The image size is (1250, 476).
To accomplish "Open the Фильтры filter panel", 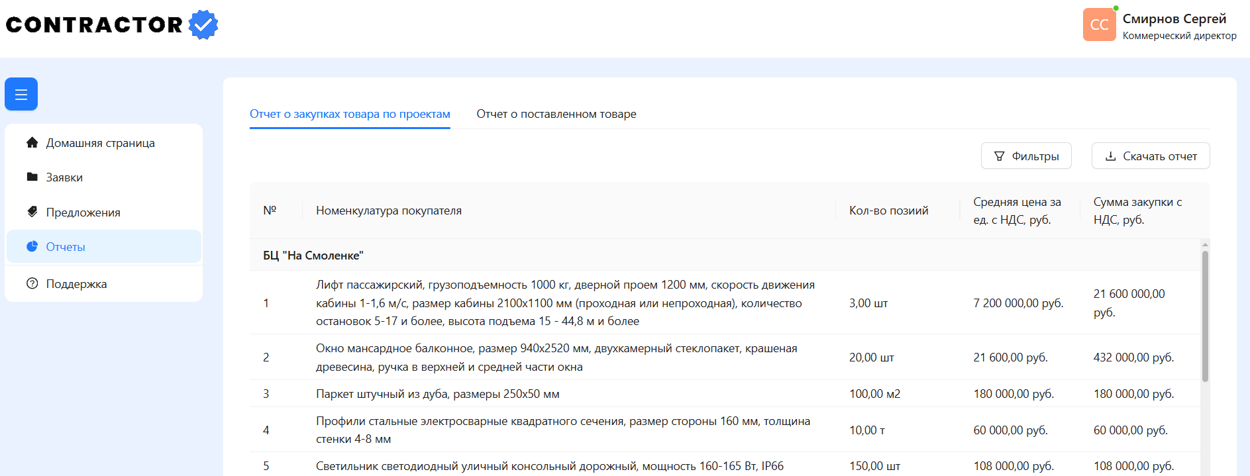I will click(1025, 156).
